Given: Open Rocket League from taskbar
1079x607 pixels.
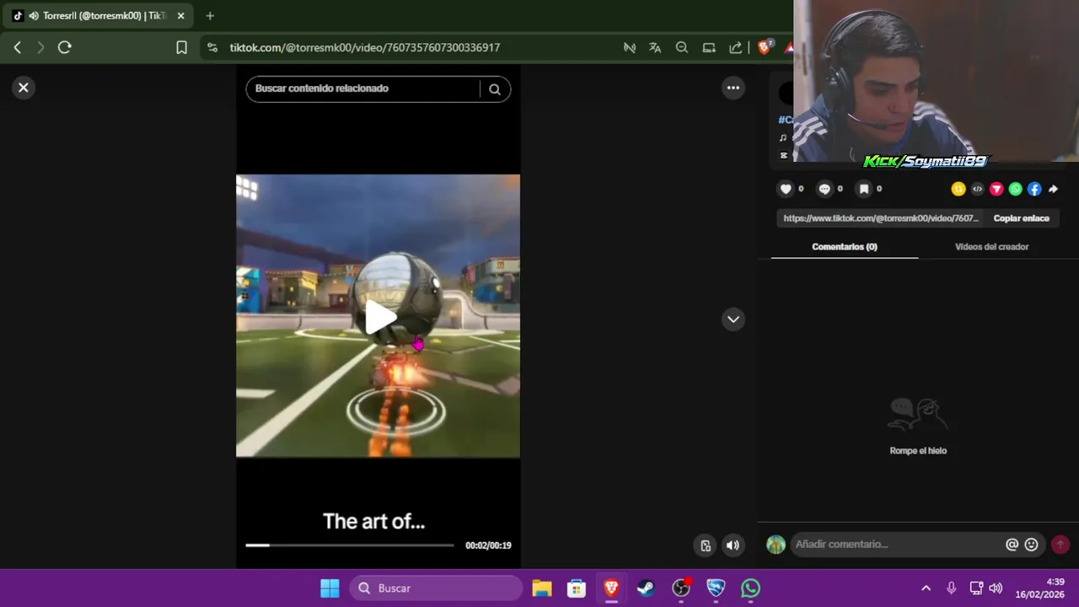Looking at the screenshot, I should (x=716, y=588).
